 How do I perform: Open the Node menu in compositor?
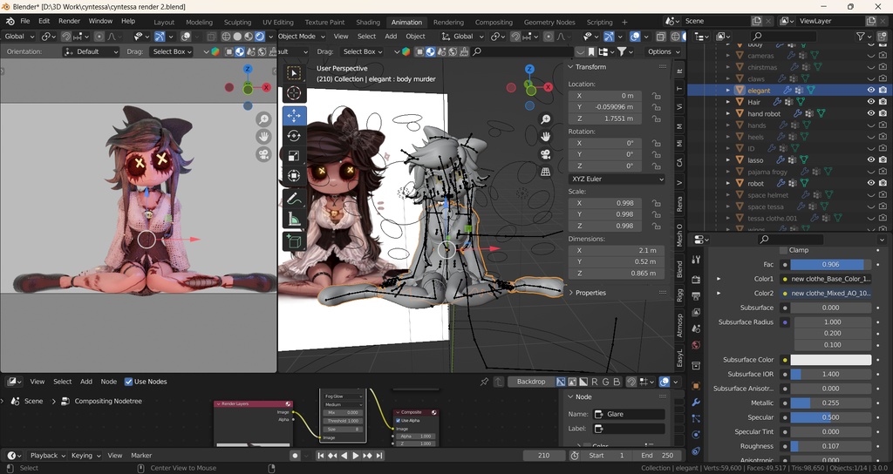click(108, 382)
